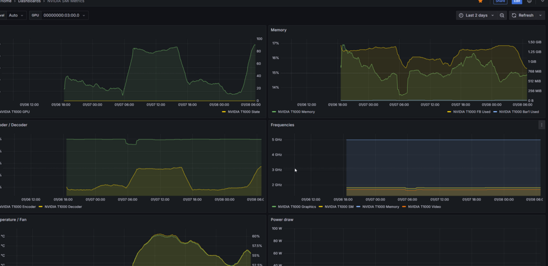Click the Share button
The height and width of the screenshot is (266, 548).
coord(500,2)
